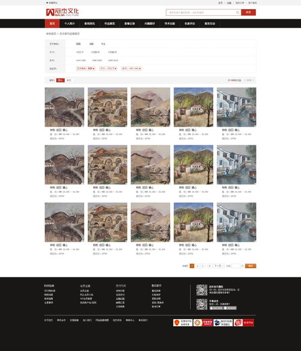Select the 书法 art type filter
301x351 pixels.
coord(103,44)
